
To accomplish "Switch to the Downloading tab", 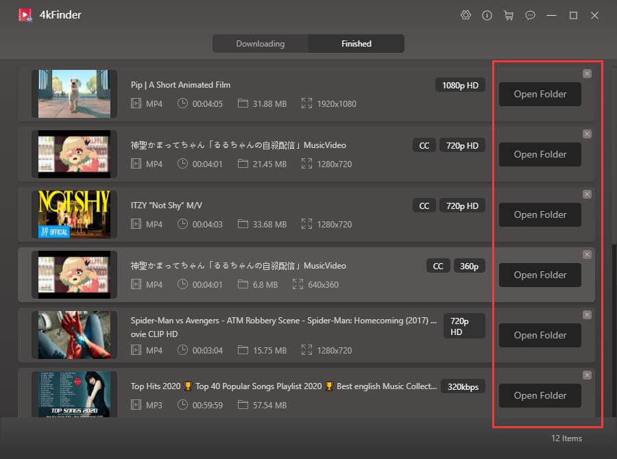I will 261,44.
